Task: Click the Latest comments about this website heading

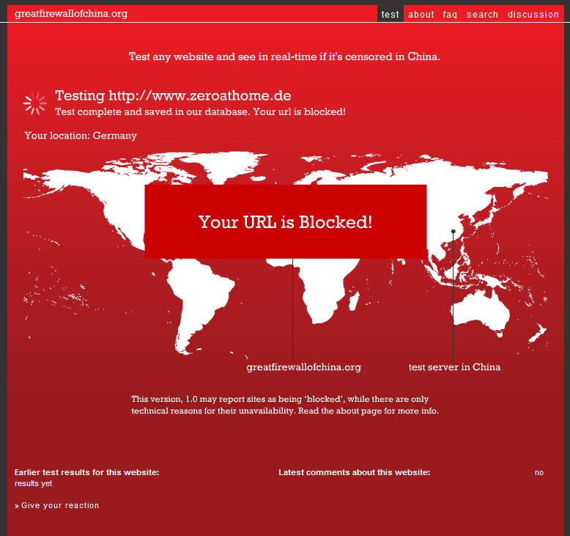Action: (x=354, y=472)
